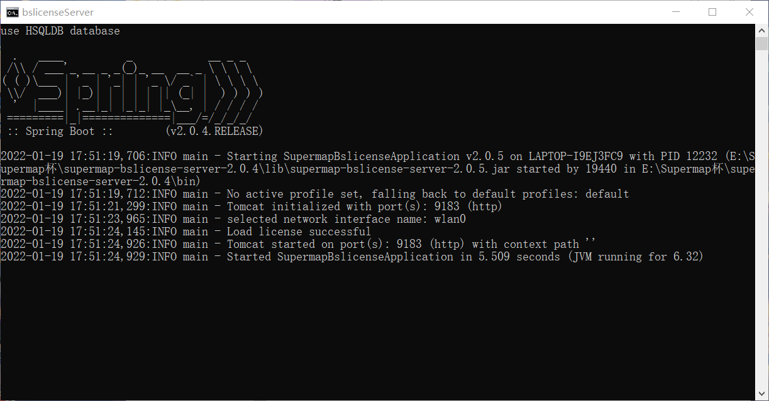Image resolution: width=769 pixels, height=401 pixels.
Task: Click the 'Tomcat started on port(s)' line
Action: [298, 244]
